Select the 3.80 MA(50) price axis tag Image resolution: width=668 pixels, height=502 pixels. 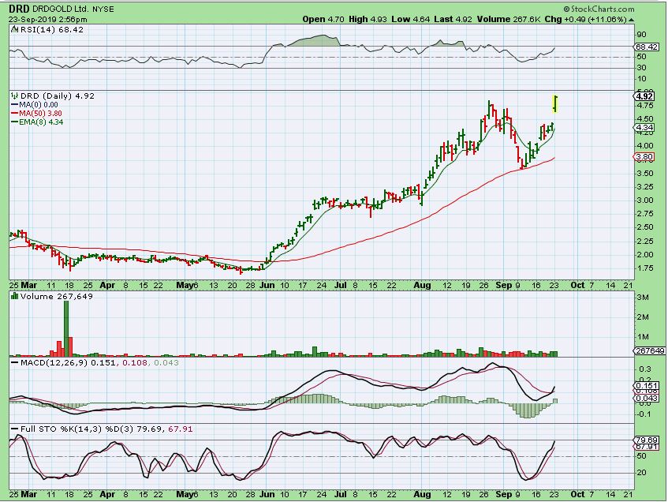click(x=644, y=157)
